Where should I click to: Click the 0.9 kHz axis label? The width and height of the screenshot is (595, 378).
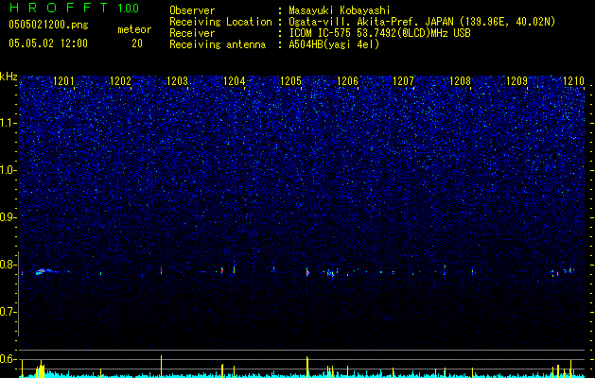coord(9,217)
